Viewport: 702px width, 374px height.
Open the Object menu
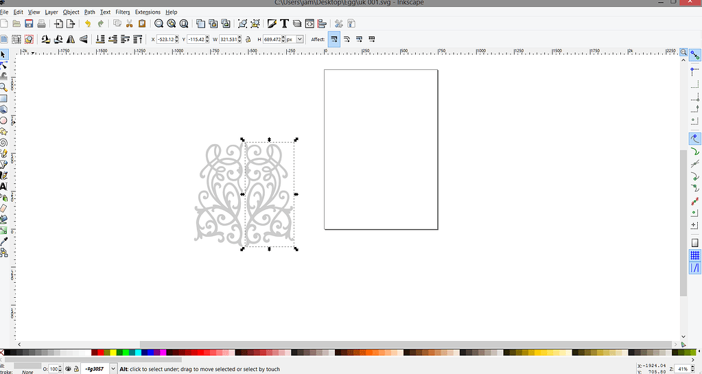pos(71,12)
